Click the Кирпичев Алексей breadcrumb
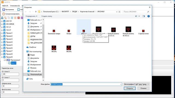175x98 pixels. click(87, 11)
